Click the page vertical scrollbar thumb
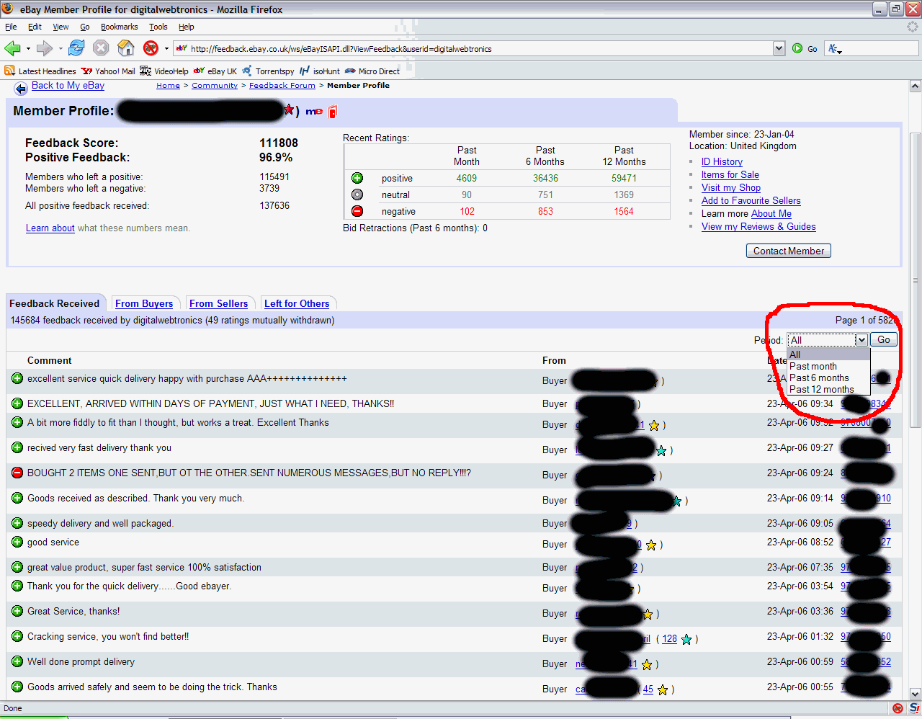This screenshot has width=922, height=719. [916, 280]
